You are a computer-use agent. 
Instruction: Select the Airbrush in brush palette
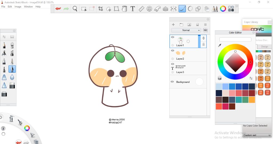[12, 45]
